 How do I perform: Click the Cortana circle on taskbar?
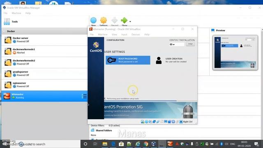[x=85, y=144]
